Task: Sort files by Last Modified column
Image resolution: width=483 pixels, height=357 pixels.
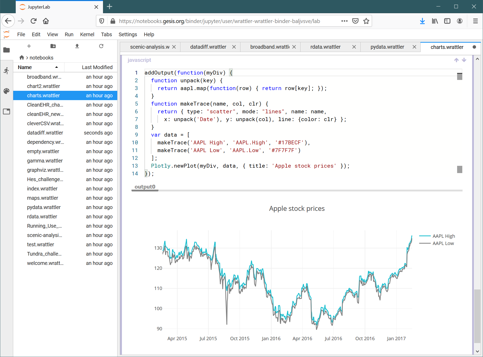Action: (x=91, y=67)
